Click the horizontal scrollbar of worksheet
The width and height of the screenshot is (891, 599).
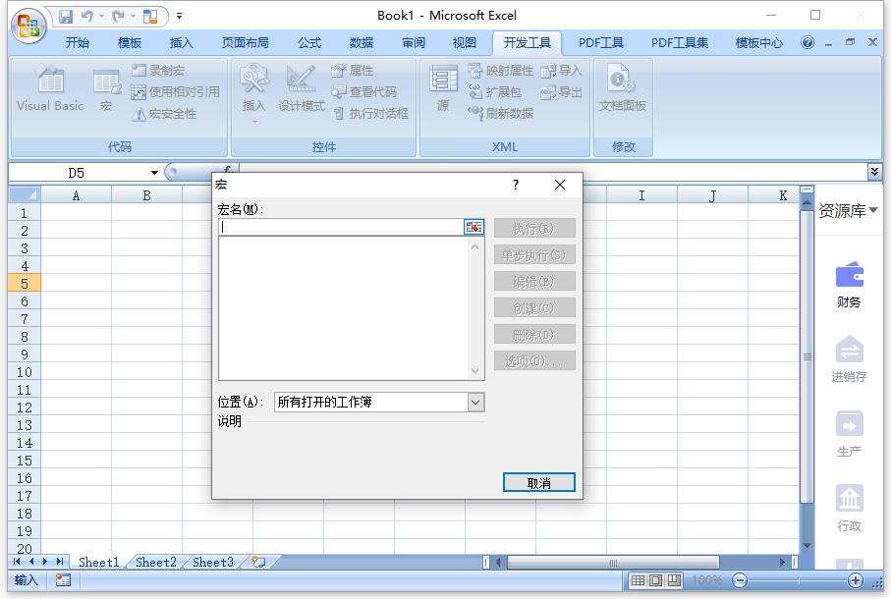[614, 563]
